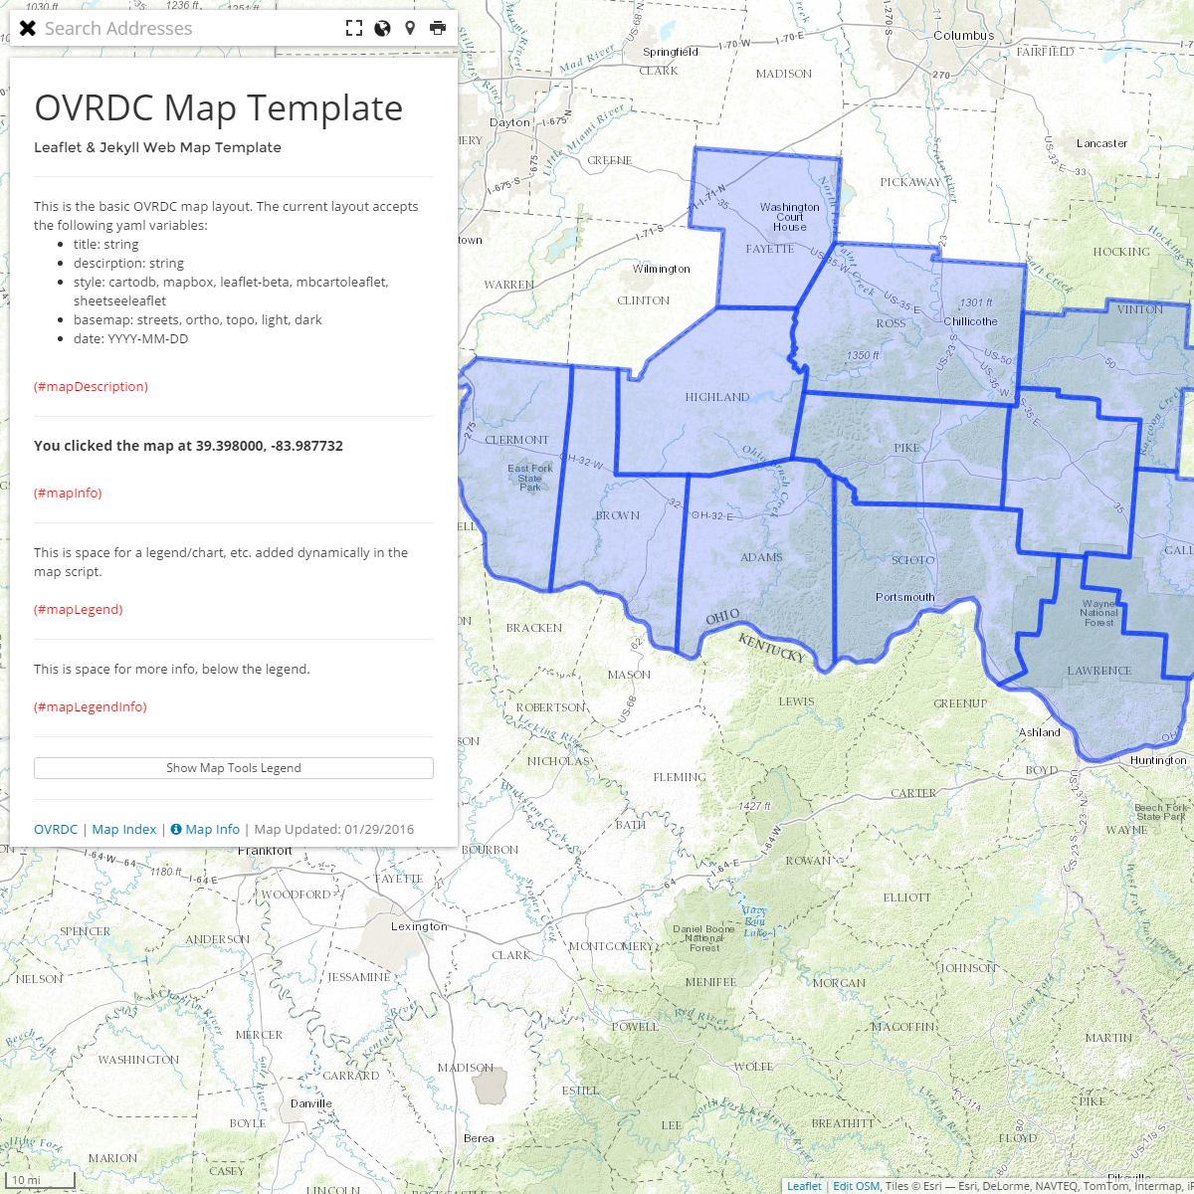1194x1194 pixels.
Task: Click Ashland city label on map
Action: click(1040, 732)
